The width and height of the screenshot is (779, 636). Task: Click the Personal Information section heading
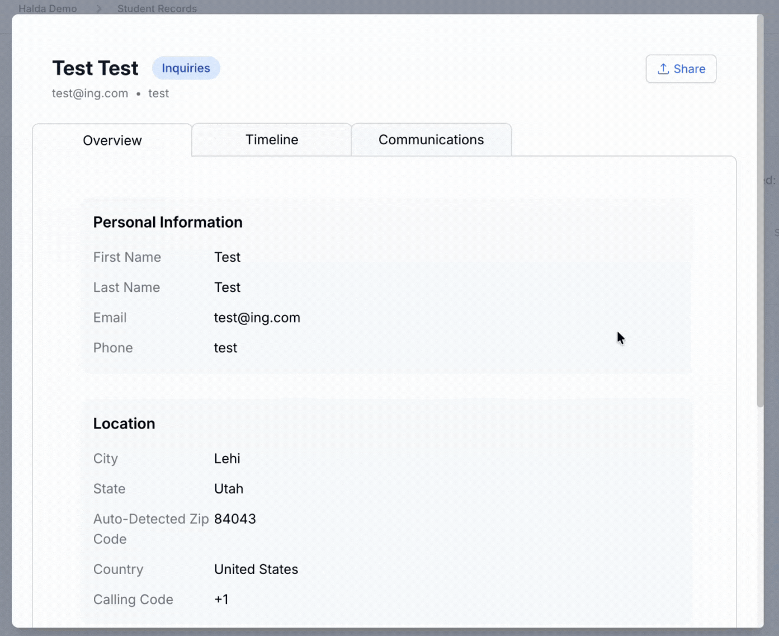[x=168, y=222]
